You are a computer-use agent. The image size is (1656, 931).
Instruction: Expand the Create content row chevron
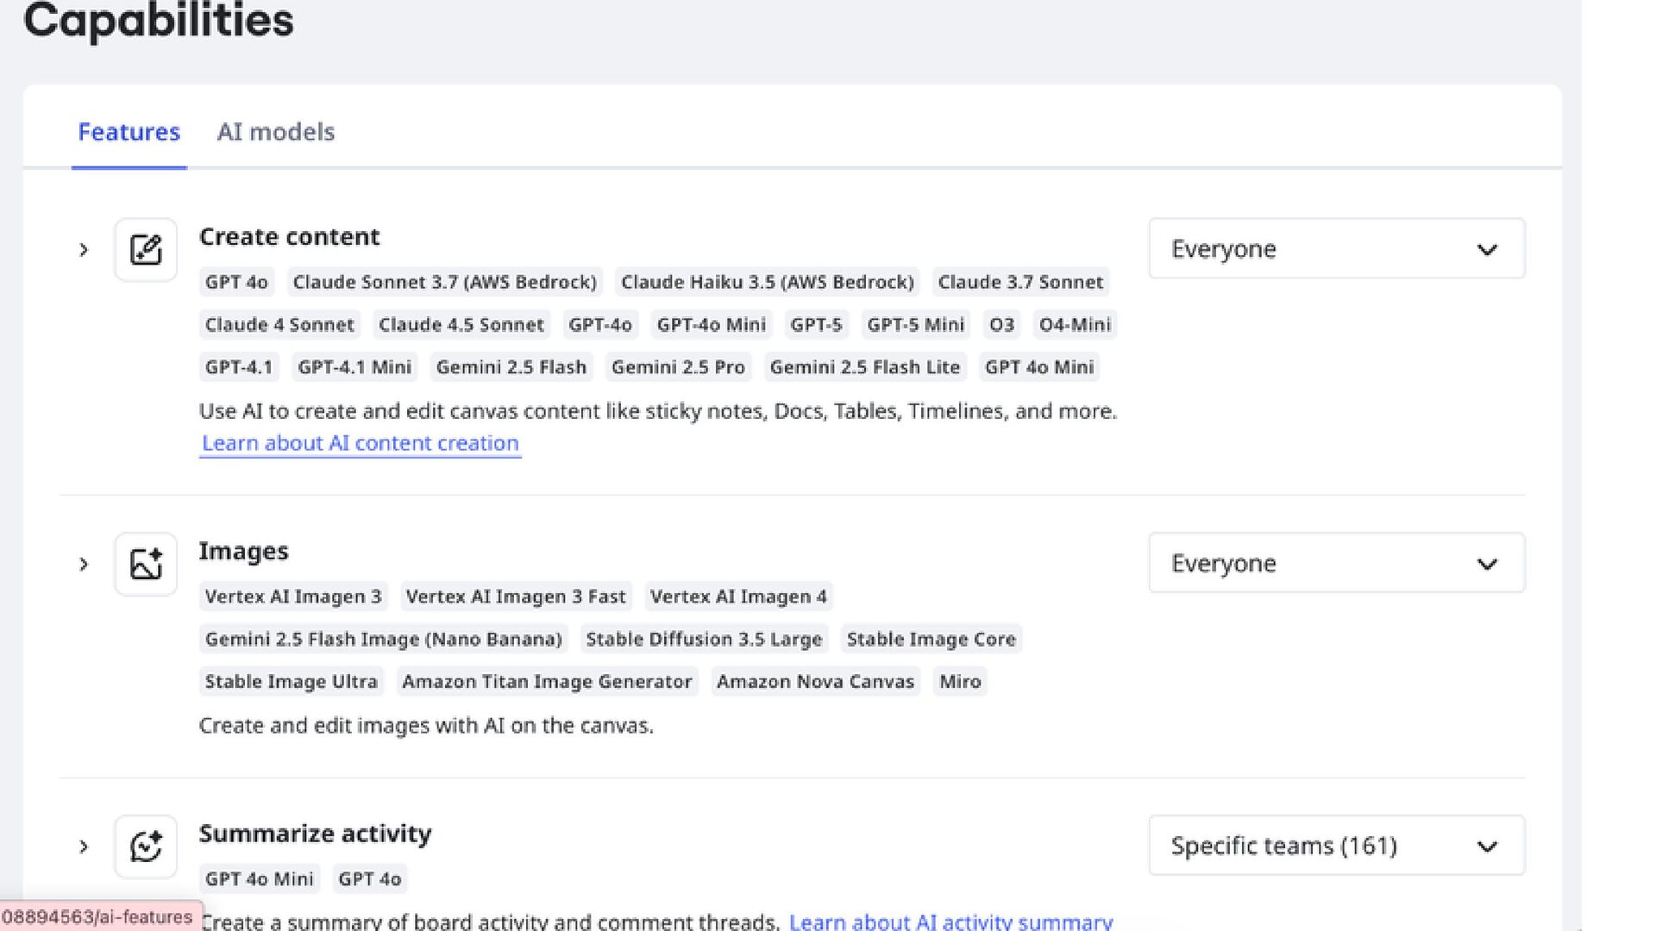tap(84, 250)
